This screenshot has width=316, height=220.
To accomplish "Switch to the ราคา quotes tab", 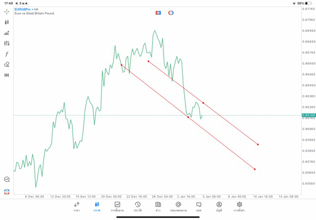I will click(77, 207).
